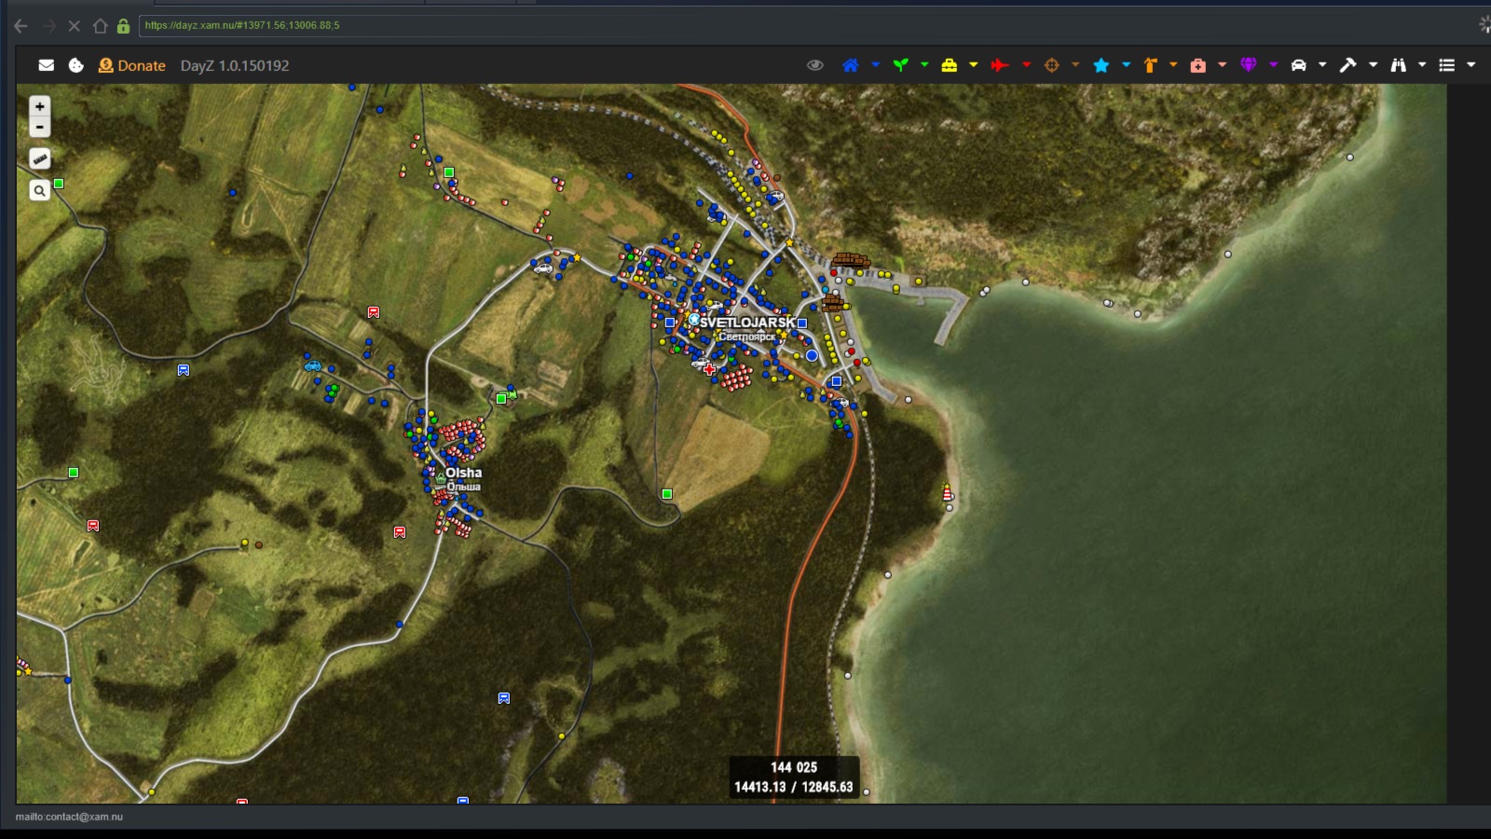Expand the orange extinguisher dropdown arrow
1491x839 pixels.
click(1173, 65)
